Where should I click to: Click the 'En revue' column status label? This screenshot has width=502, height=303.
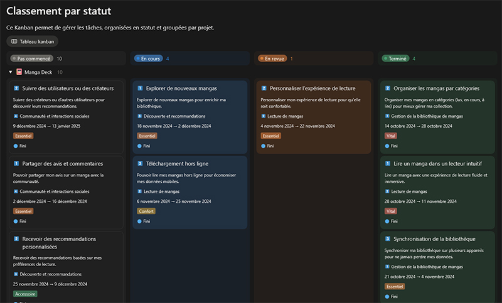point(272,58)
